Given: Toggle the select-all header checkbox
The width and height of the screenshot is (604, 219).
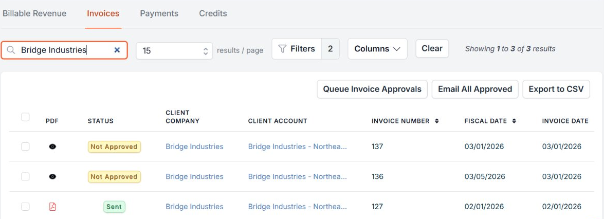Looking at the screenshot, I should [x=25, y=117].
